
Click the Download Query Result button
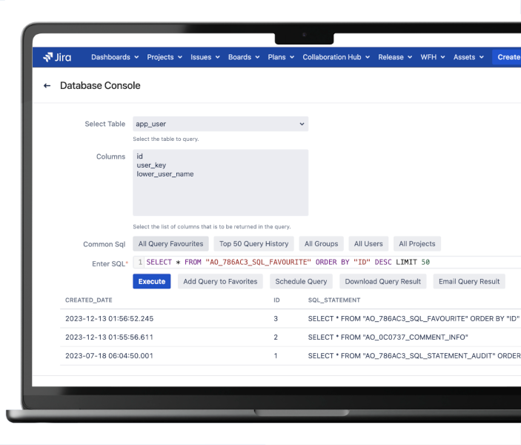click(x=382, y=281)
